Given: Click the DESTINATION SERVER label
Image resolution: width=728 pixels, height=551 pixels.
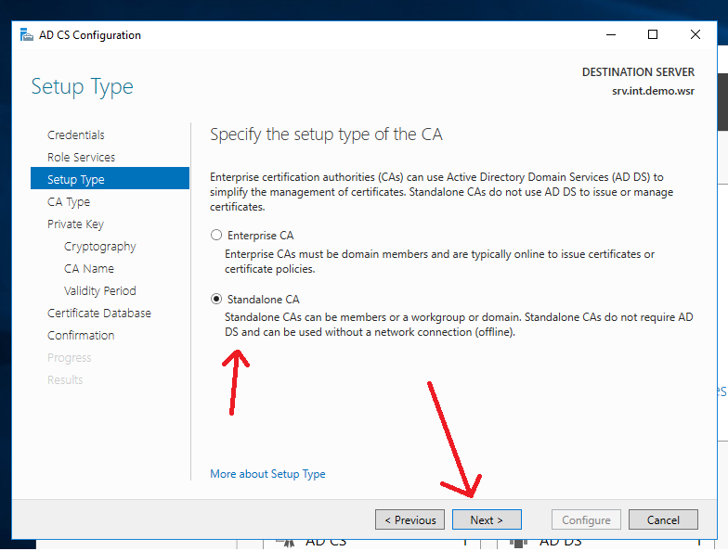Looking at the screenshot, I should pyautogui.click(x=639, y=72).
